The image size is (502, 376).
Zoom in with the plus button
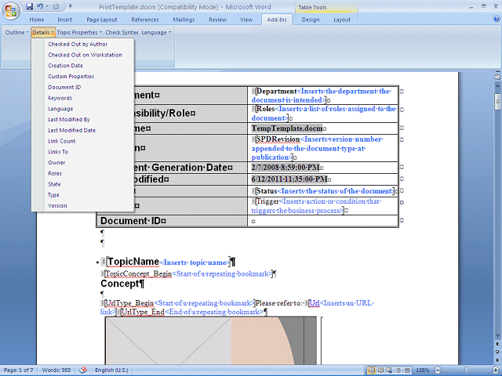[496, 371]
